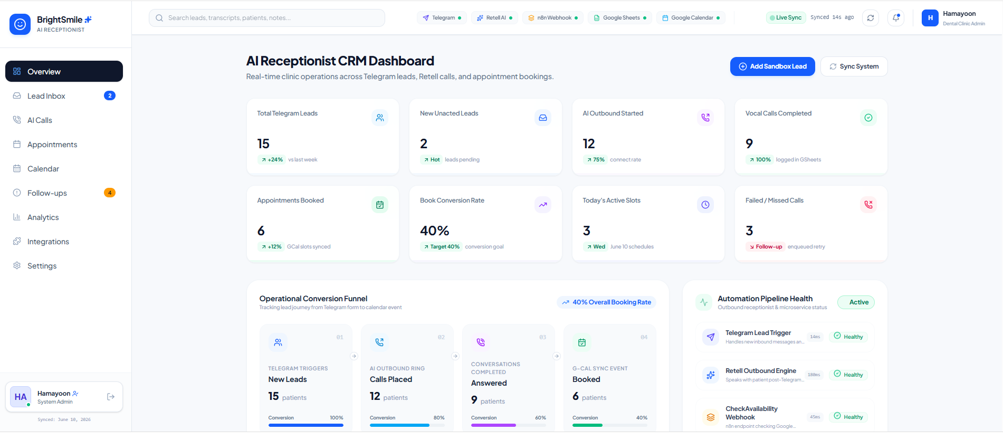
Task: Click the Appointments Booked calendar icon
Action: point(380,205)
